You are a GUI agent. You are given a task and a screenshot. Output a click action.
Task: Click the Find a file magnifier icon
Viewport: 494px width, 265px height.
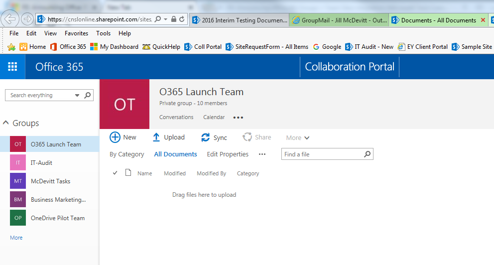[368, 154]
